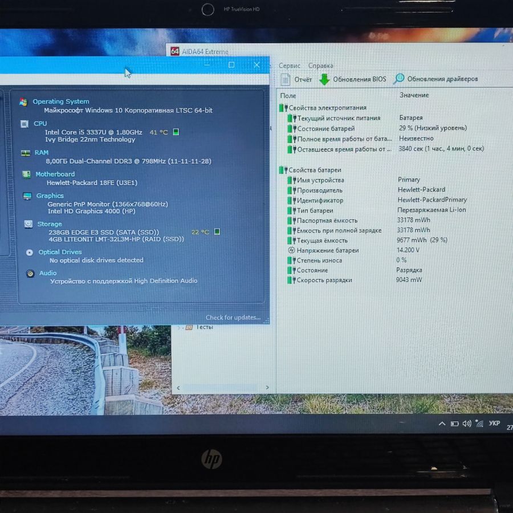Sort by the Поле column header
Viewport: 513px width, 513px height.
pyautogui.click(x=288, y=96)
